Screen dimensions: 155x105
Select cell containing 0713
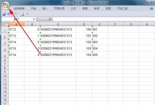16,36
